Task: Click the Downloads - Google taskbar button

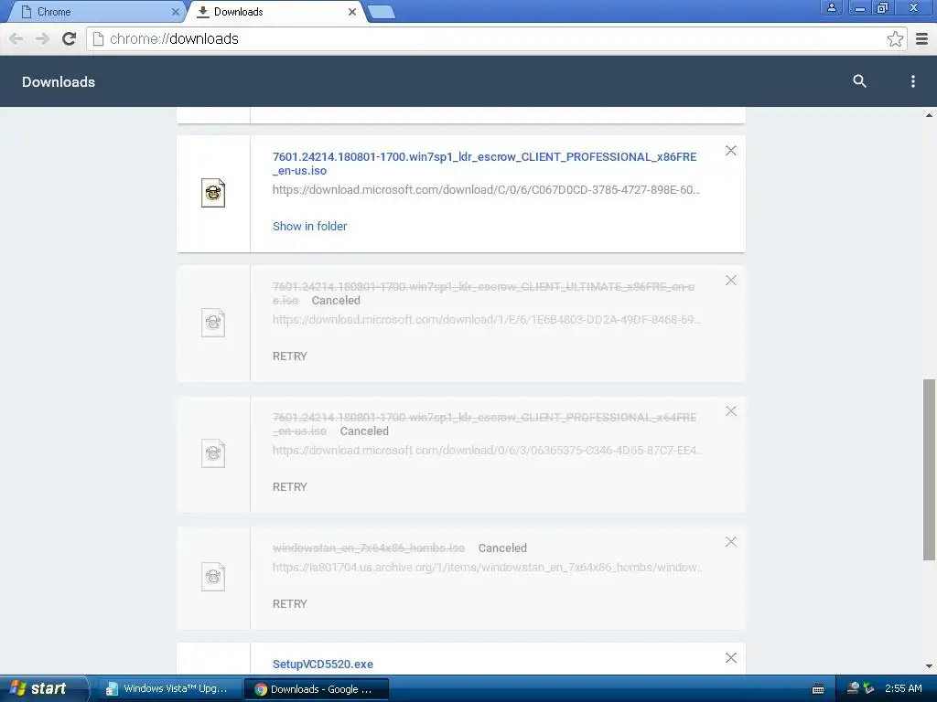Action: 317,689
